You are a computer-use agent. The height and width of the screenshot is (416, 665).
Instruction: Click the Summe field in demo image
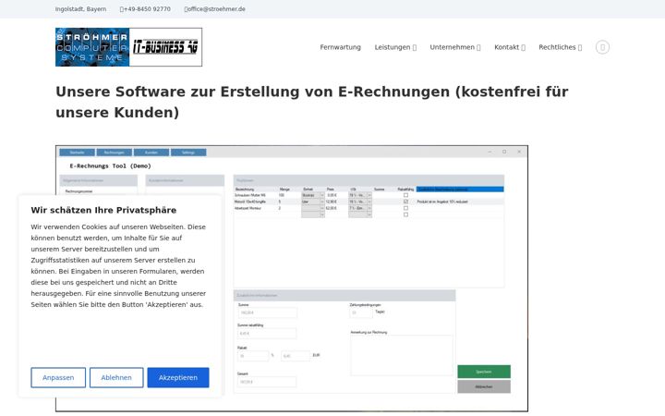pyautogui.click(x=268, y=312)
